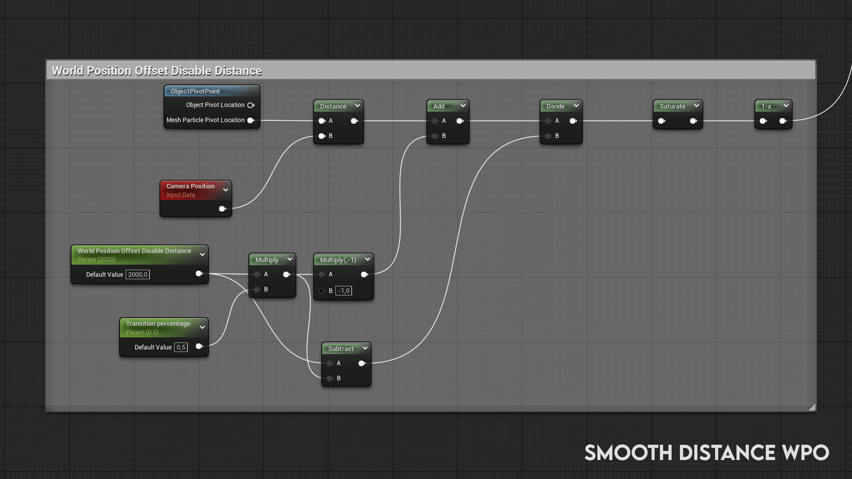Edit the Multiply(,-1) B value field

click(343, 291)
